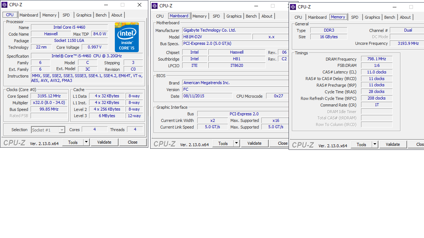Click DRAM Frequency 798.1 MHz value

(377, 59)
